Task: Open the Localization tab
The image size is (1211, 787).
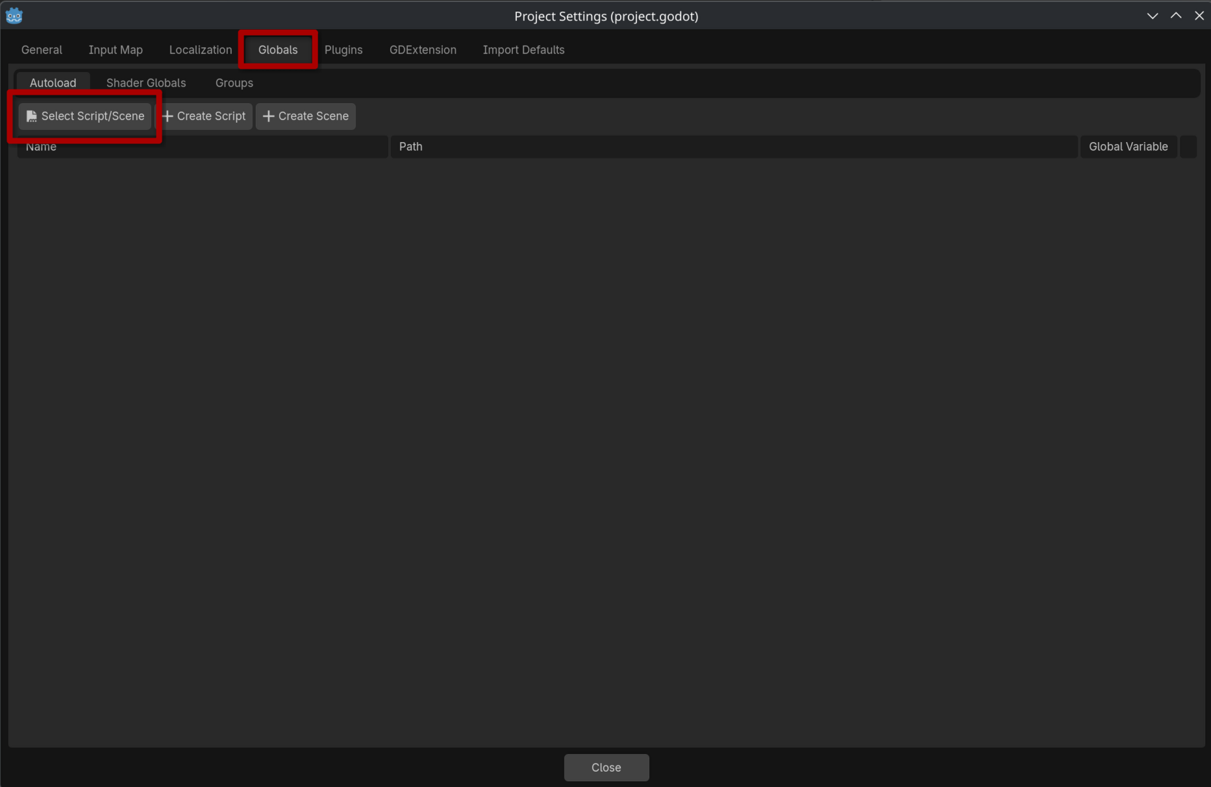Action: (201, 50)
